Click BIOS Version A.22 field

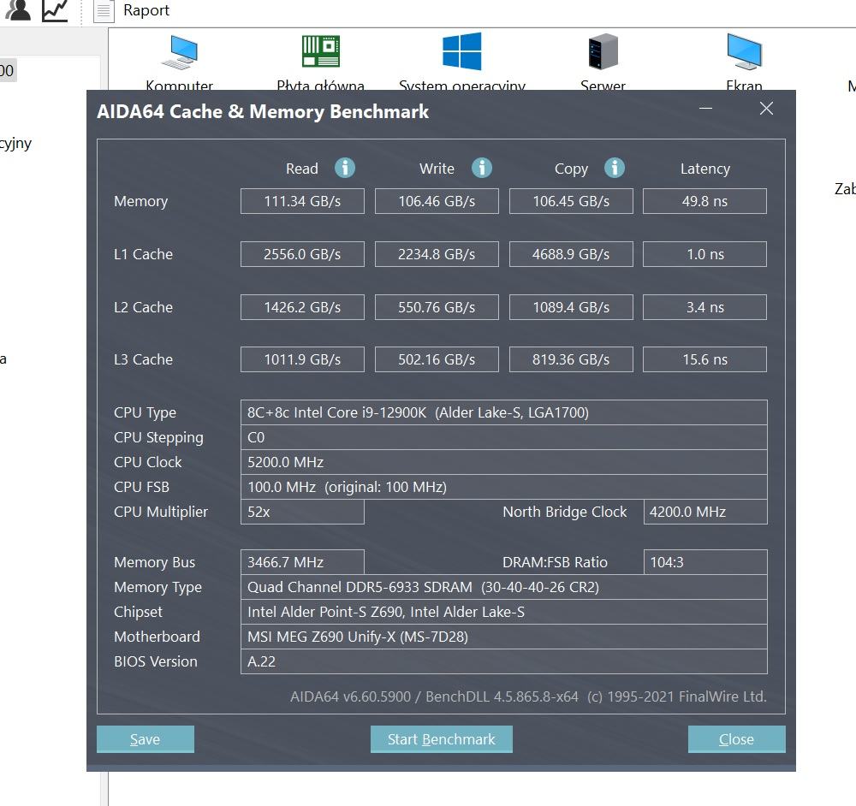(x=504, y=661)
